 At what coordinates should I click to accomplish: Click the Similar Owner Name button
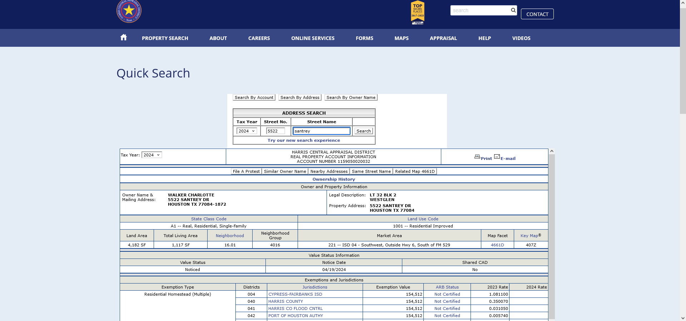point(285,171)
